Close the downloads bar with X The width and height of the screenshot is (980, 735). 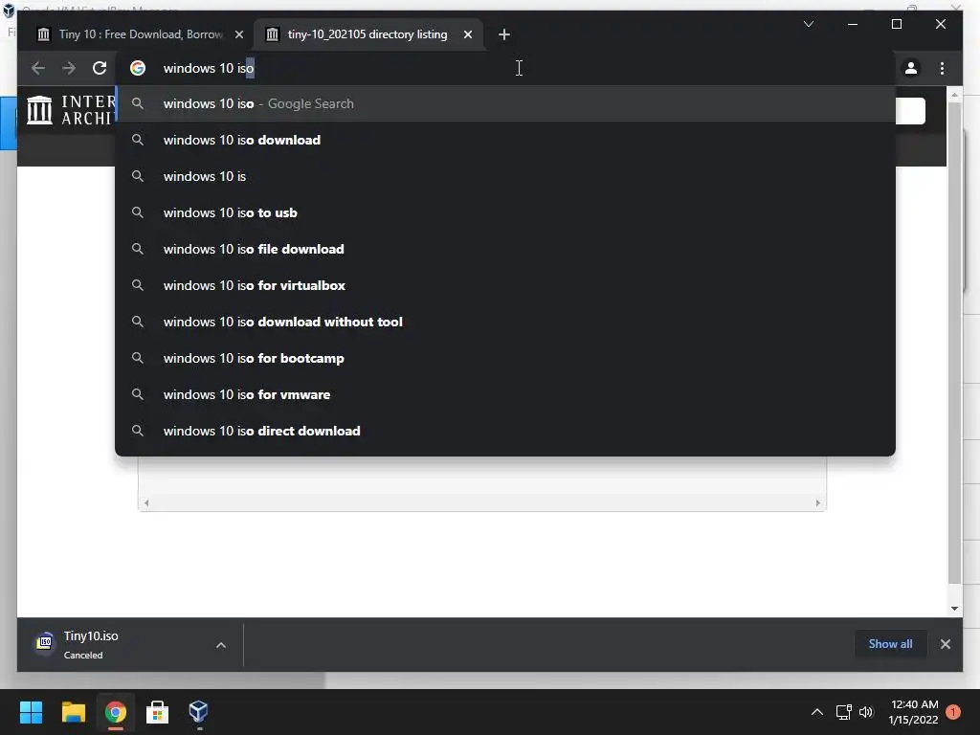pyautogui.click(x=945, y=644)
